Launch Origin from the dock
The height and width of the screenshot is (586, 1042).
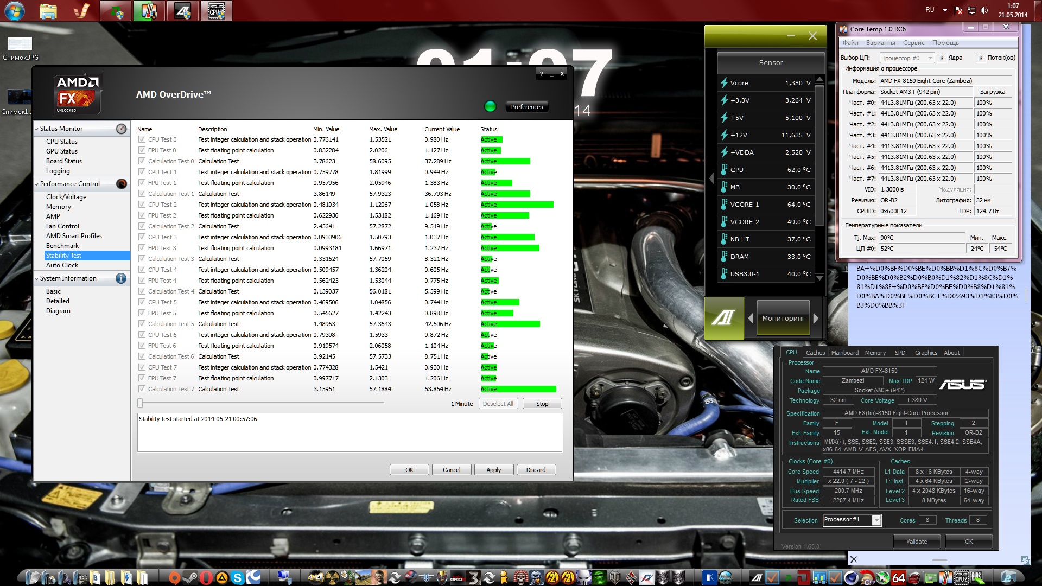point(175,577)
